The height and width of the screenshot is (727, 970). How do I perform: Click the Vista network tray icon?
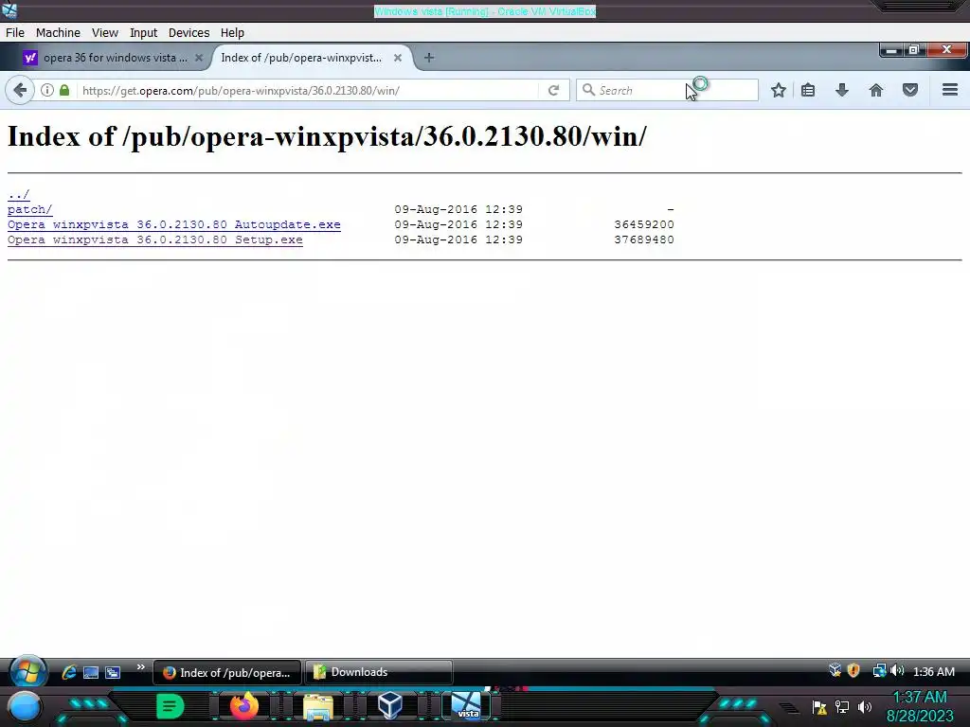(x=879, y=671)
